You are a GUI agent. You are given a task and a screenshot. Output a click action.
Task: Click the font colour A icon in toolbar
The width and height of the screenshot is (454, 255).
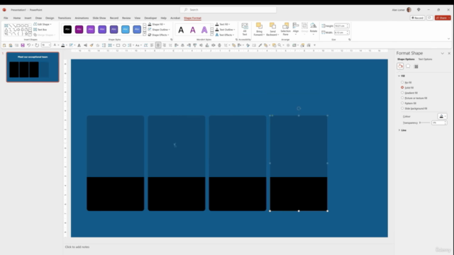tap(55, 45)
